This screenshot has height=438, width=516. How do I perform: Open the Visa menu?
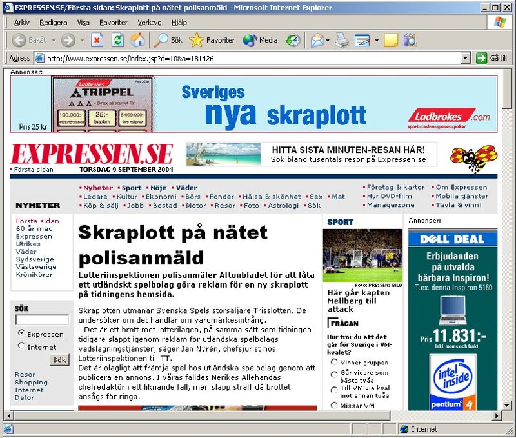coord(83,23)
